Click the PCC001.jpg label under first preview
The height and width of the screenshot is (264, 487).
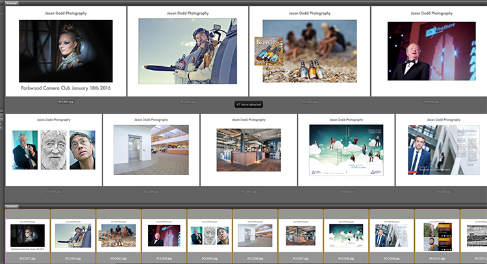66,102
